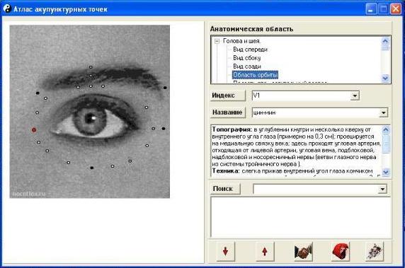Minimize the Атлас акупунктурных точек window
Viewport: 405px width, 268px height.
pos(371,9)
